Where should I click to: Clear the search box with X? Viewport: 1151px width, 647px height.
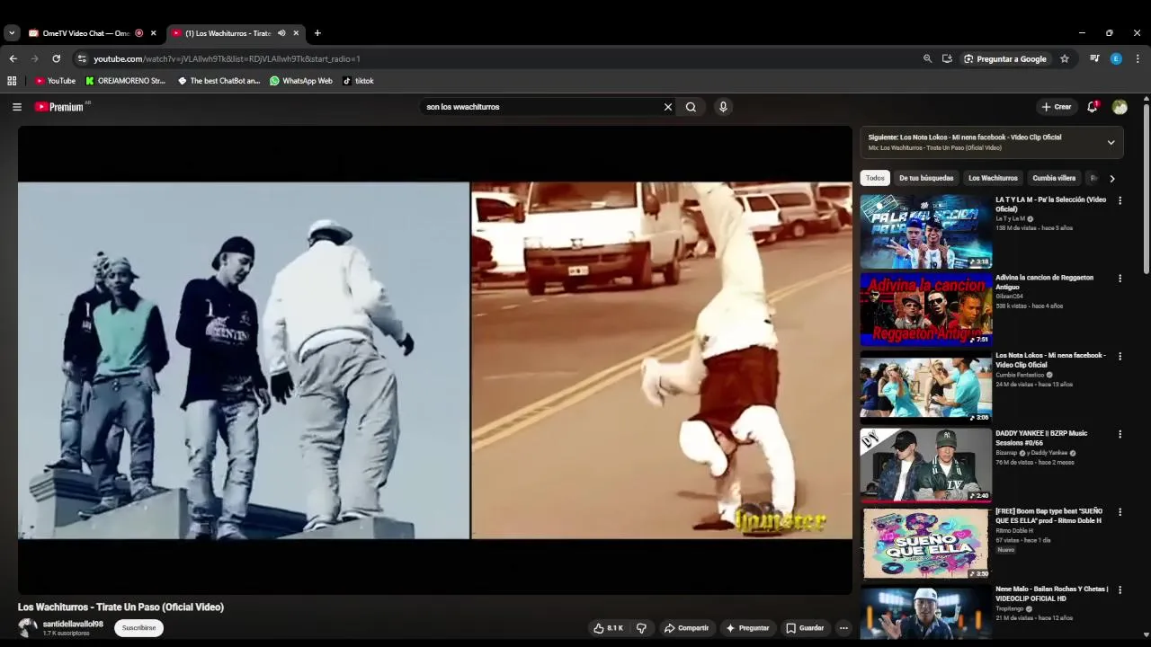[x=668, y=107]
